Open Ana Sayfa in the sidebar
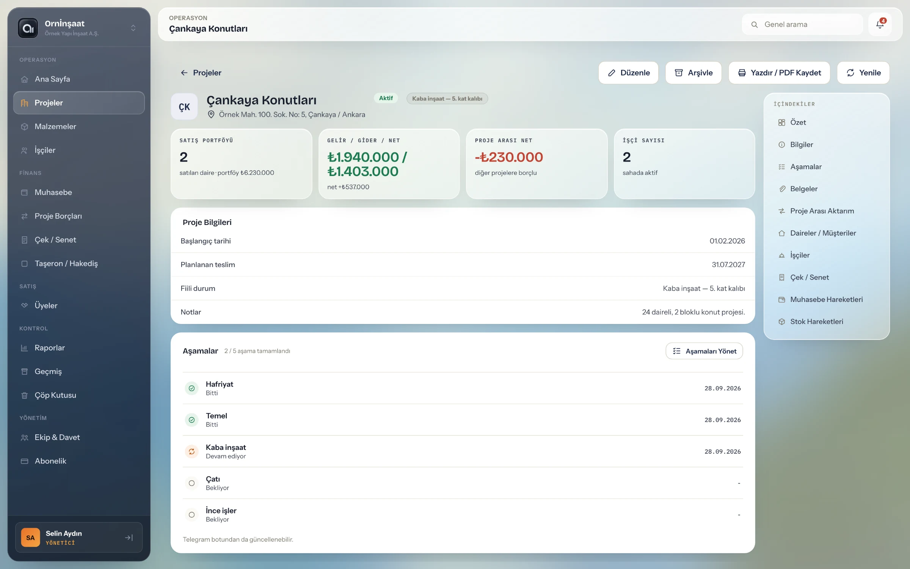The width and height of the screenshot is (910, 569). (x=79, y=79)
